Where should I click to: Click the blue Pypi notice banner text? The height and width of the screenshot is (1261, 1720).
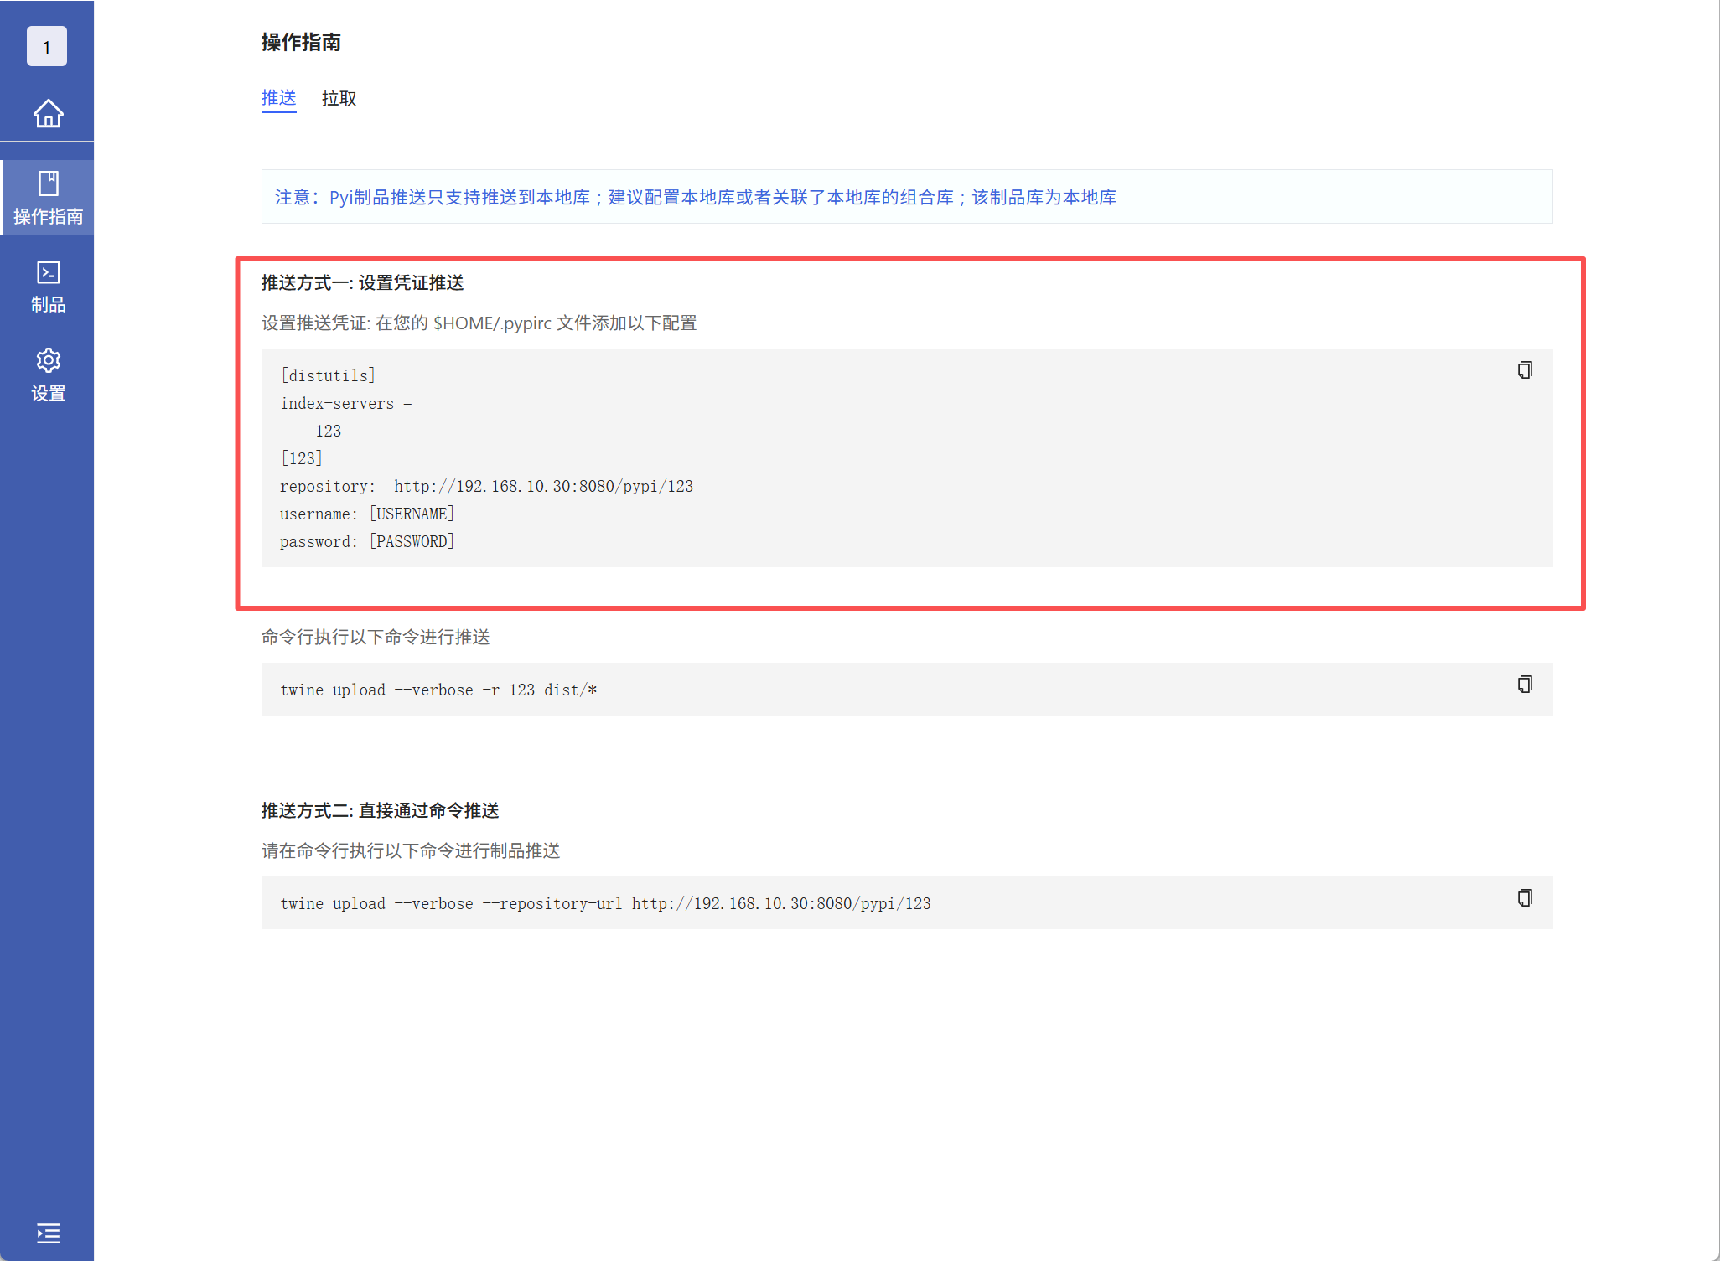[695, 197]
